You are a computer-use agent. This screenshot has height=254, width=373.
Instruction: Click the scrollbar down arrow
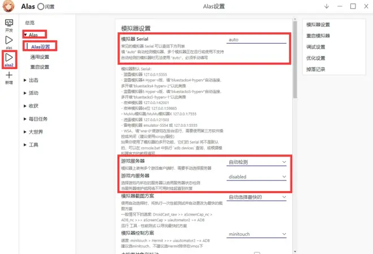click(x=295, y=252)
